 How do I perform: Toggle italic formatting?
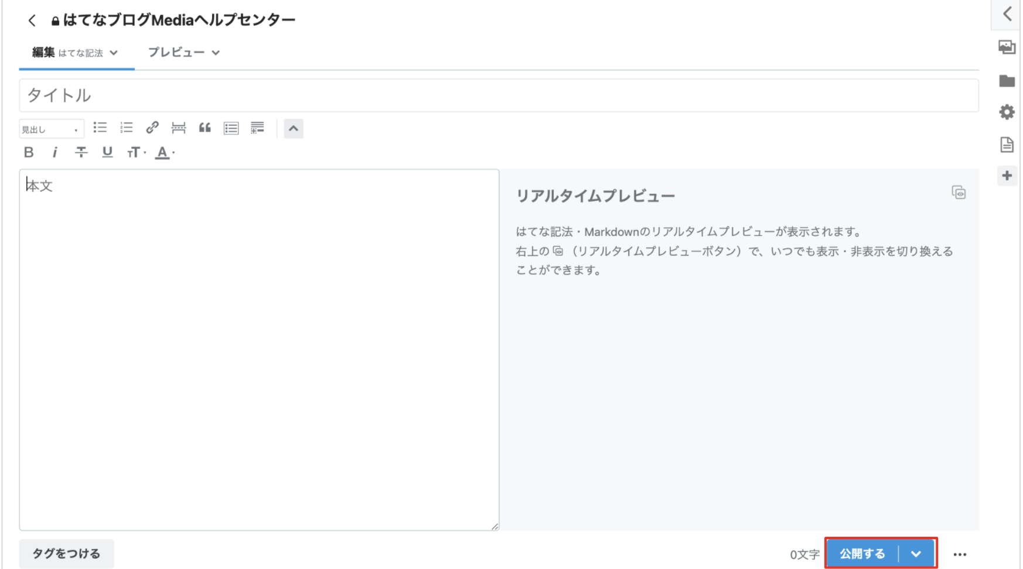tap(54, 152)
